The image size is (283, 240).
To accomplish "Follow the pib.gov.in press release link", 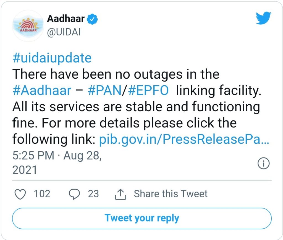I will pyautogui.click(x=184, y=140).
